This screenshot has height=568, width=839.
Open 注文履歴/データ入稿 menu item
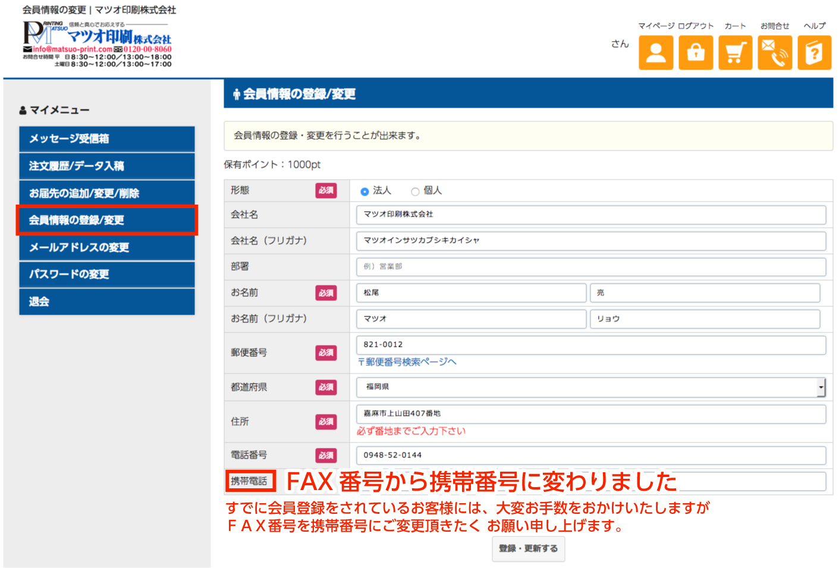(107, 166)
